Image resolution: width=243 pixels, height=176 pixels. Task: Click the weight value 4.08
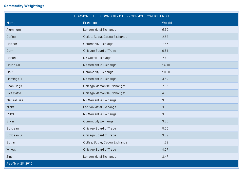click(165, 93)
